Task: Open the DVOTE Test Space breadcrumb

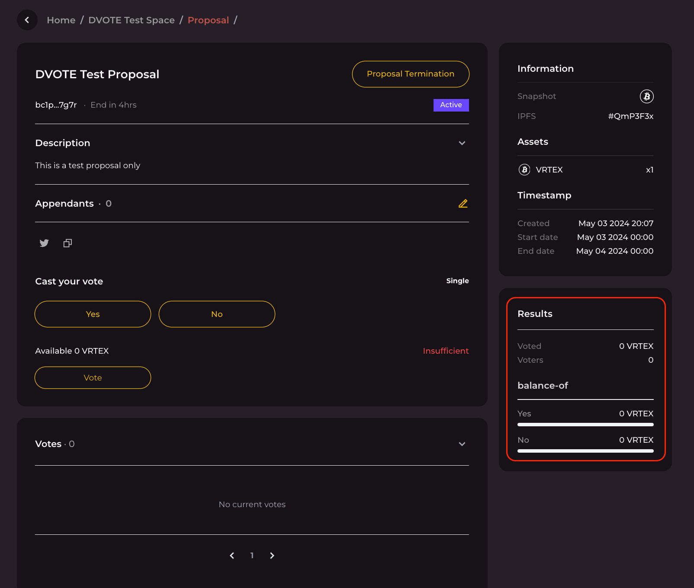Action: (x=132, y=20)
